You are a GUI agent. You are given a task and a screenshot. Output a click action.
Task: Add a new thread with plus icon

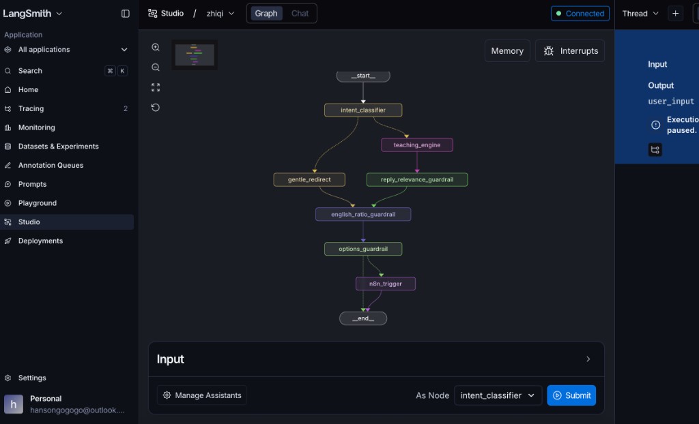pyautogui.click(x=675, y=14)
